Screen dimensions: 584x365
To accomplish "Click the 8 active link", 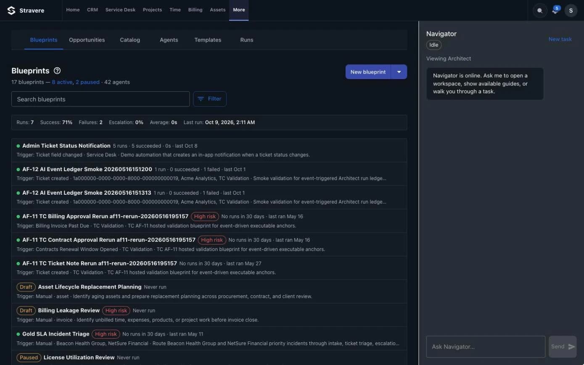I will (x=62, y=82).
